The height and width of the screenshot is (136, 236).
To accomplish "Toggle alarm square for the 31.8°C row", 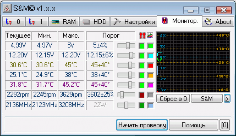I will (x=142, y=85).
